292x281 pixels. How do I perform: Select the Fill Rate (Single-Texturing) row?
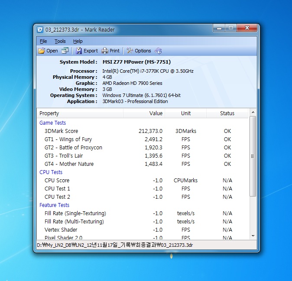pyautogui.click(x=143, y=213)
